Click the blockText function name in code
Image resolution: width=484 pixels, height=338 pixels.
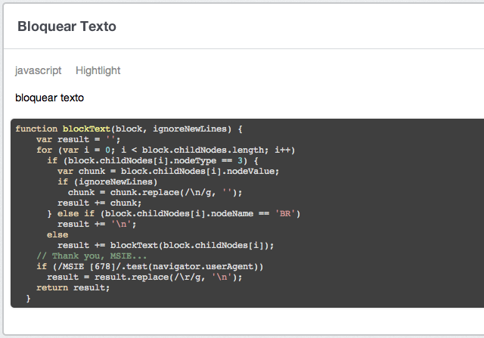click(x=85, y=129)
